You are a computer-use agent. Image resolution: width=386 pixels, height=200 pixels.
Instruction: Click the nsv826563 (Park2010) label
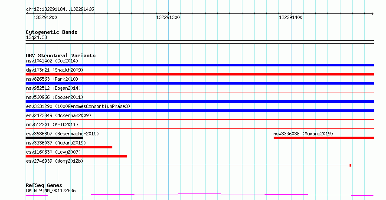[x=52, y=79]
